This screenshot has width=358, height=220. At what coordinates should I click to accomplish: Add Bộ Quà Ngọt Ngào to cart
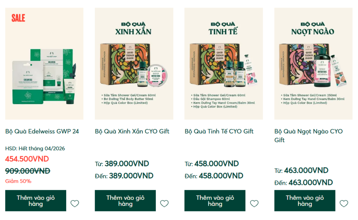(305, 201)
